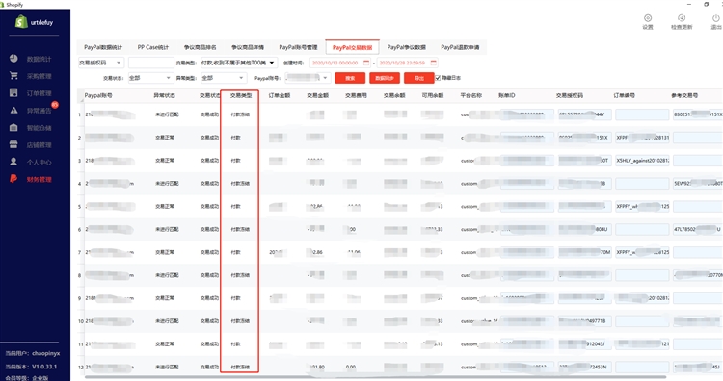
Task: Sort by the 可用余额 column header
Action: pos(433,95)
